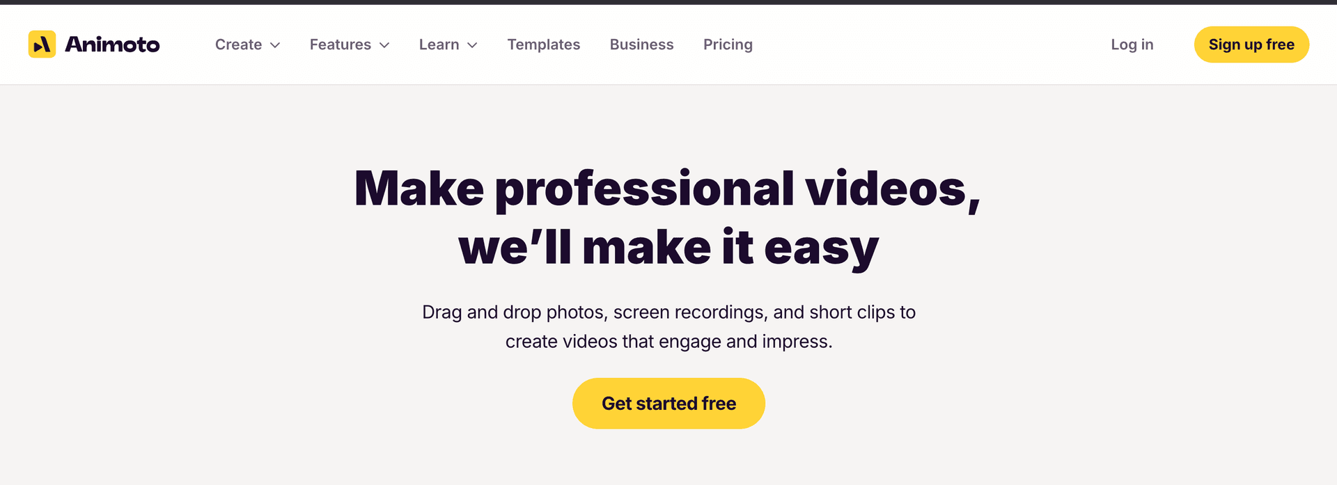Select the 'we'll make it easy' headline line
The height and width of the screenshot is (485, 1337).
coord(668,247)
